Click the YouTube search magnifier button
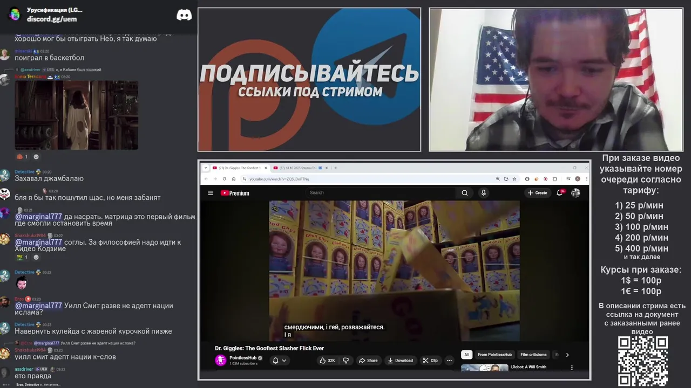The width and height of the screenshot is (691, 388). click(464, 193)
